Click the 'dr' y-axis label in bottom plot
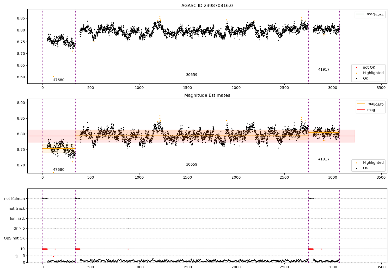The height and width of the screenshot is (273, 391). click(17, 256)
